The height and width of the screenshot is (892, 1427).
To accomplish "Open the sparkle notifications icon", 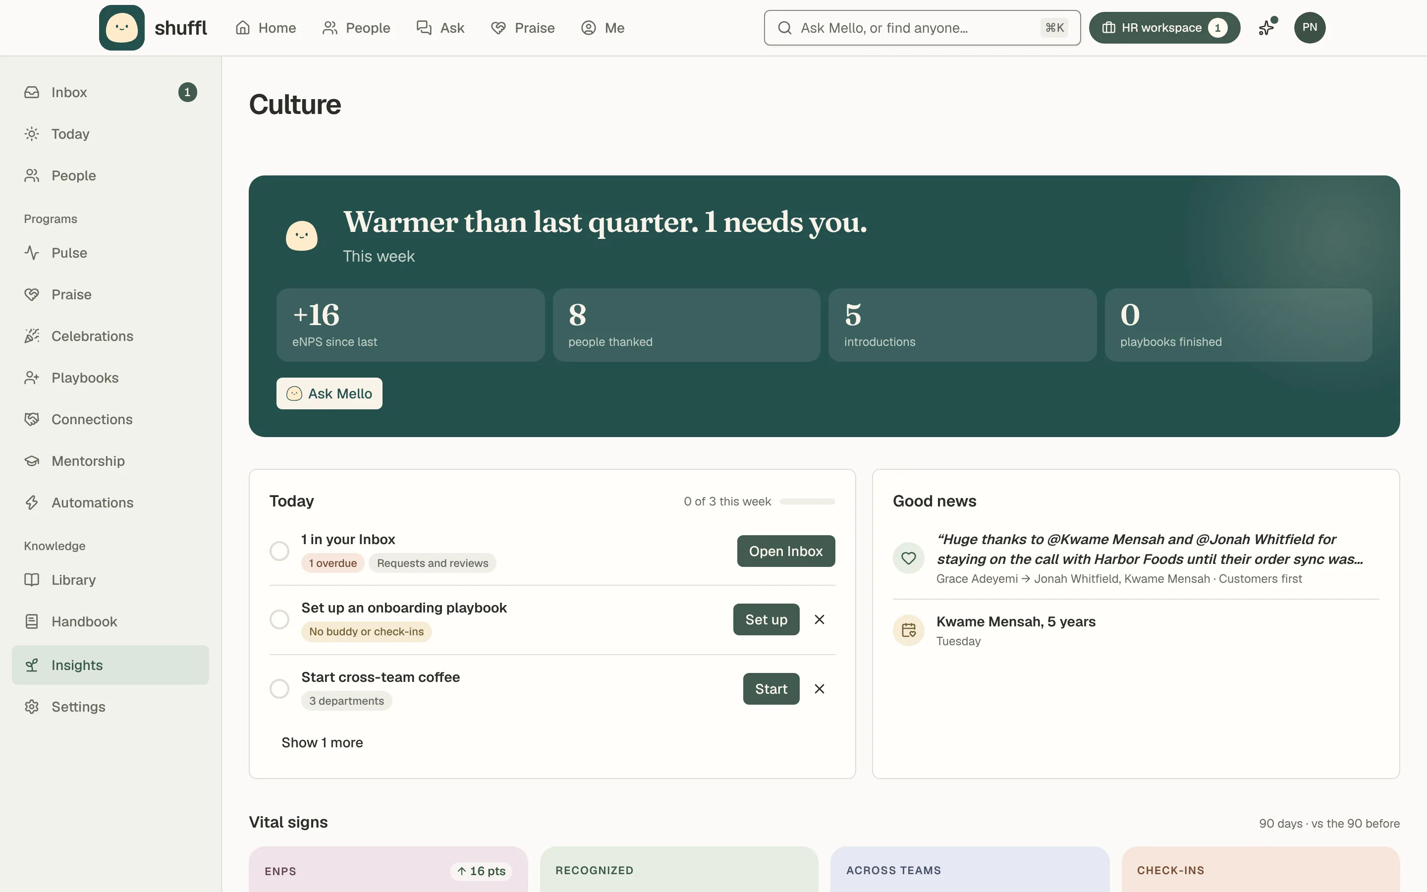I will point(1266,28).
